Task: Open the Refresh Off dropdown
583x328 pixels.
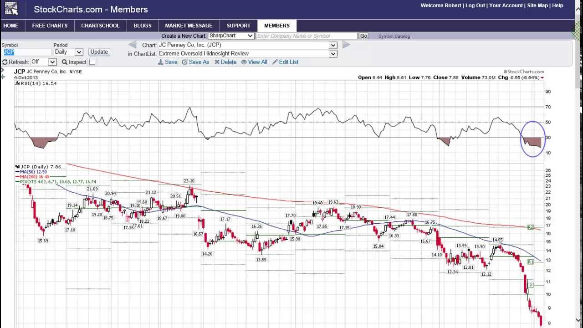Action: (x=43, y=62)
